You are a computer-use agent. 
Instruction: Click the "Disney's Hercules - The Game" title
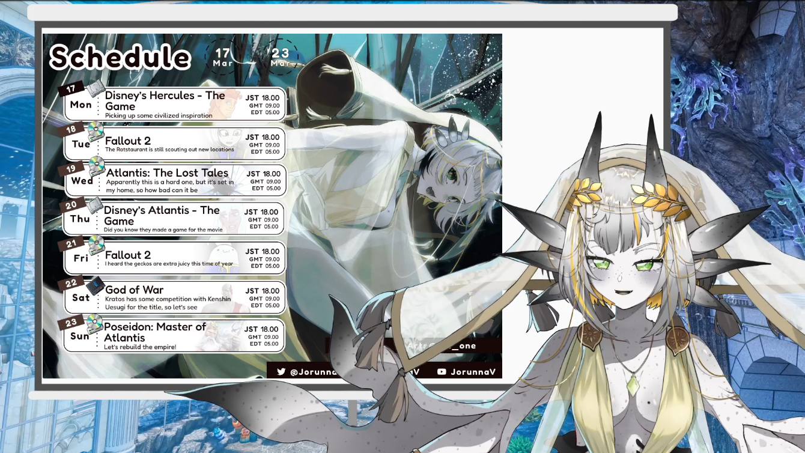tap(165, 101)
